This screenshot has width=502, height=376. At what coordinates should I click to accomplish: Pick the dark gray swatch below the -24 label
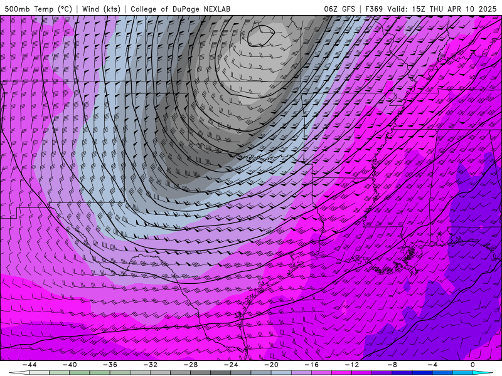[221, 373]
